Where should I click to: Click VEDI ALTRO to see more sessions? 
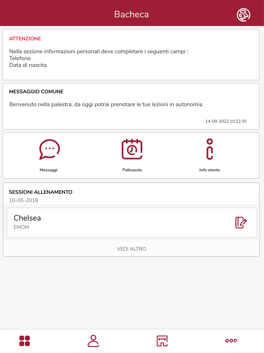tap(131, 249)
